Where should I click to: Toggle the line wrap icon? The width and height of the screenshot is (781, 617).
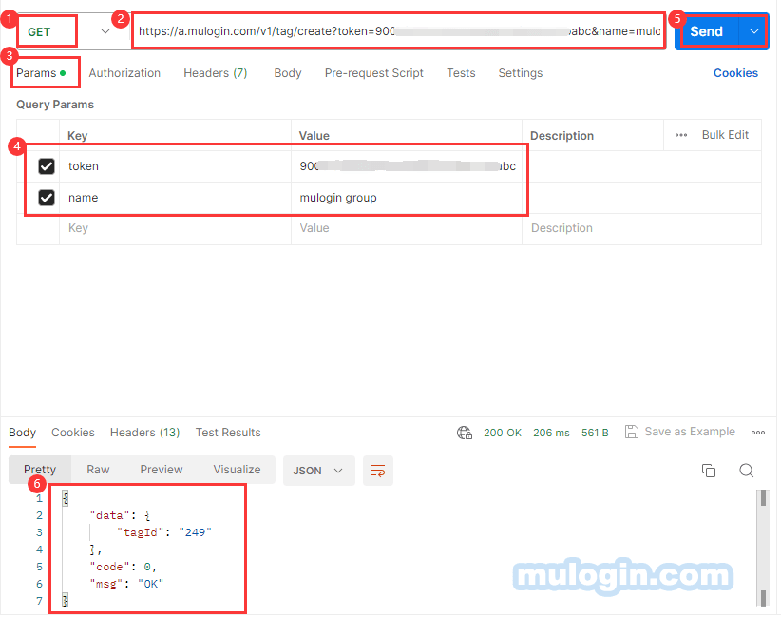(378, 471)
